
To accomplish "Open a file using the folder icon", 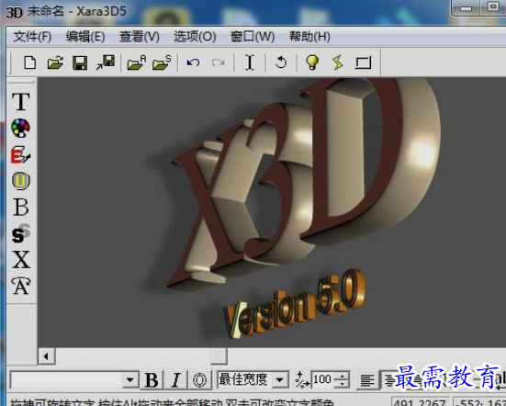I will tap(55, 62).
